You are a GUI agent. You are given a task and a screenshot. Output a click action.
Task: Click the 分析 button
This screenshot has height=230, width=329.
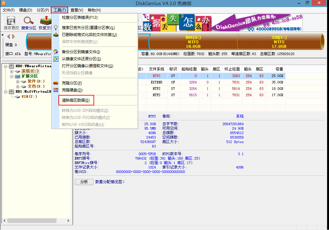pyautogui.click(x=84, y=182)
